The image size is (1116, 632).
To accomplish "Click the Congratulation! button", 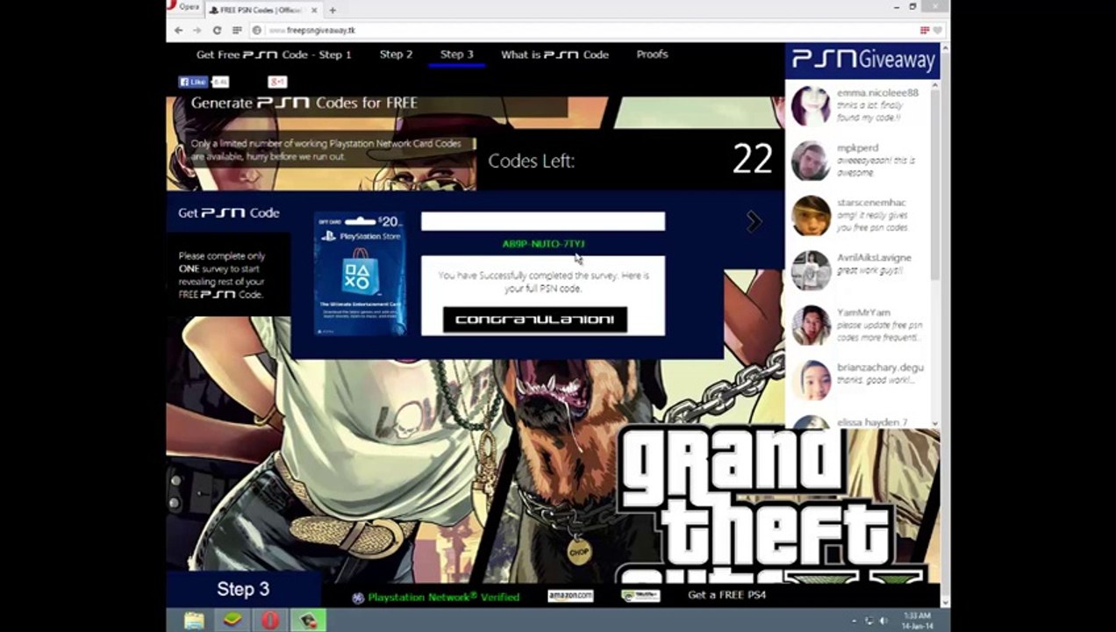I will [x=535, y=320].
